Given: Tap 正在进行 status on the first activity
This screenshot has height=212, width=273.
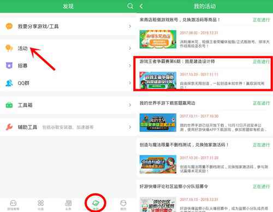Looking at the screenshot, I should coord(262,20).
